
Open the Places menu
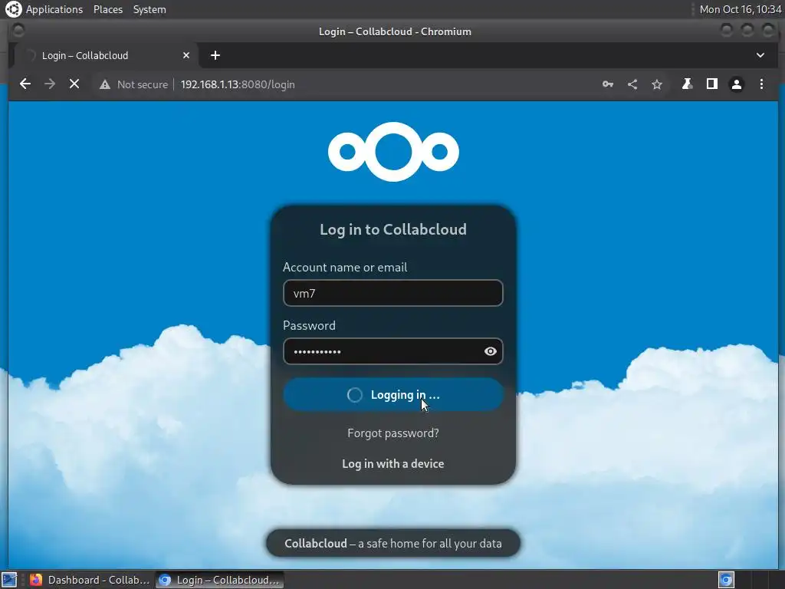coord(107,9)
